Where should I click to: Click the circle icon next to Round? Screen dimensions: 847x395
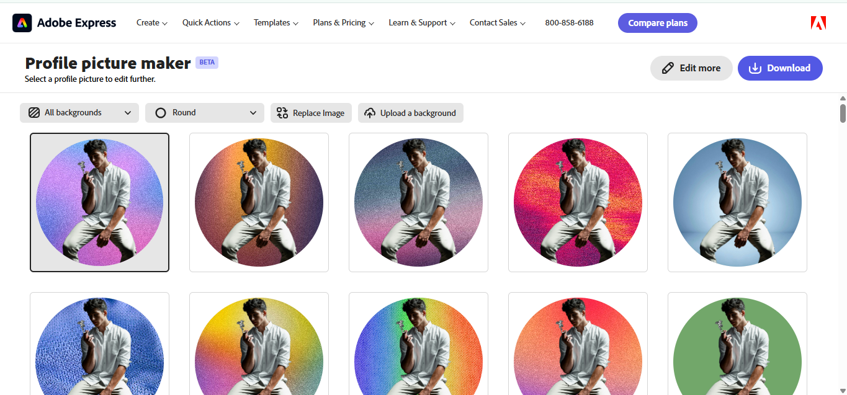pos(161,112)
